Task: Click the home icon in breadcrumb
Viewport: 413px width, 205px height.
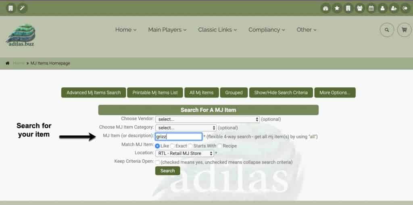Action: click(8, 63)
